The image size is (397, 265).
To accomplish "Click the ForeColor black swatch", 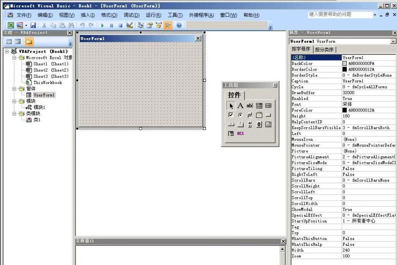I will pos(345,110).
